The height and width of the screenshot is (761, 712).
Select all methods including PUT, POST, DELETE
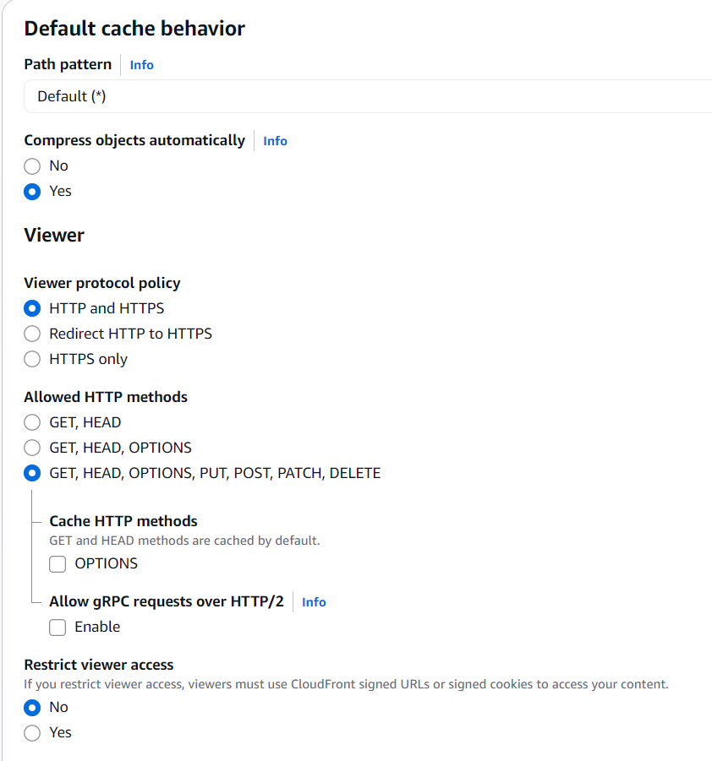coord(32,473)
